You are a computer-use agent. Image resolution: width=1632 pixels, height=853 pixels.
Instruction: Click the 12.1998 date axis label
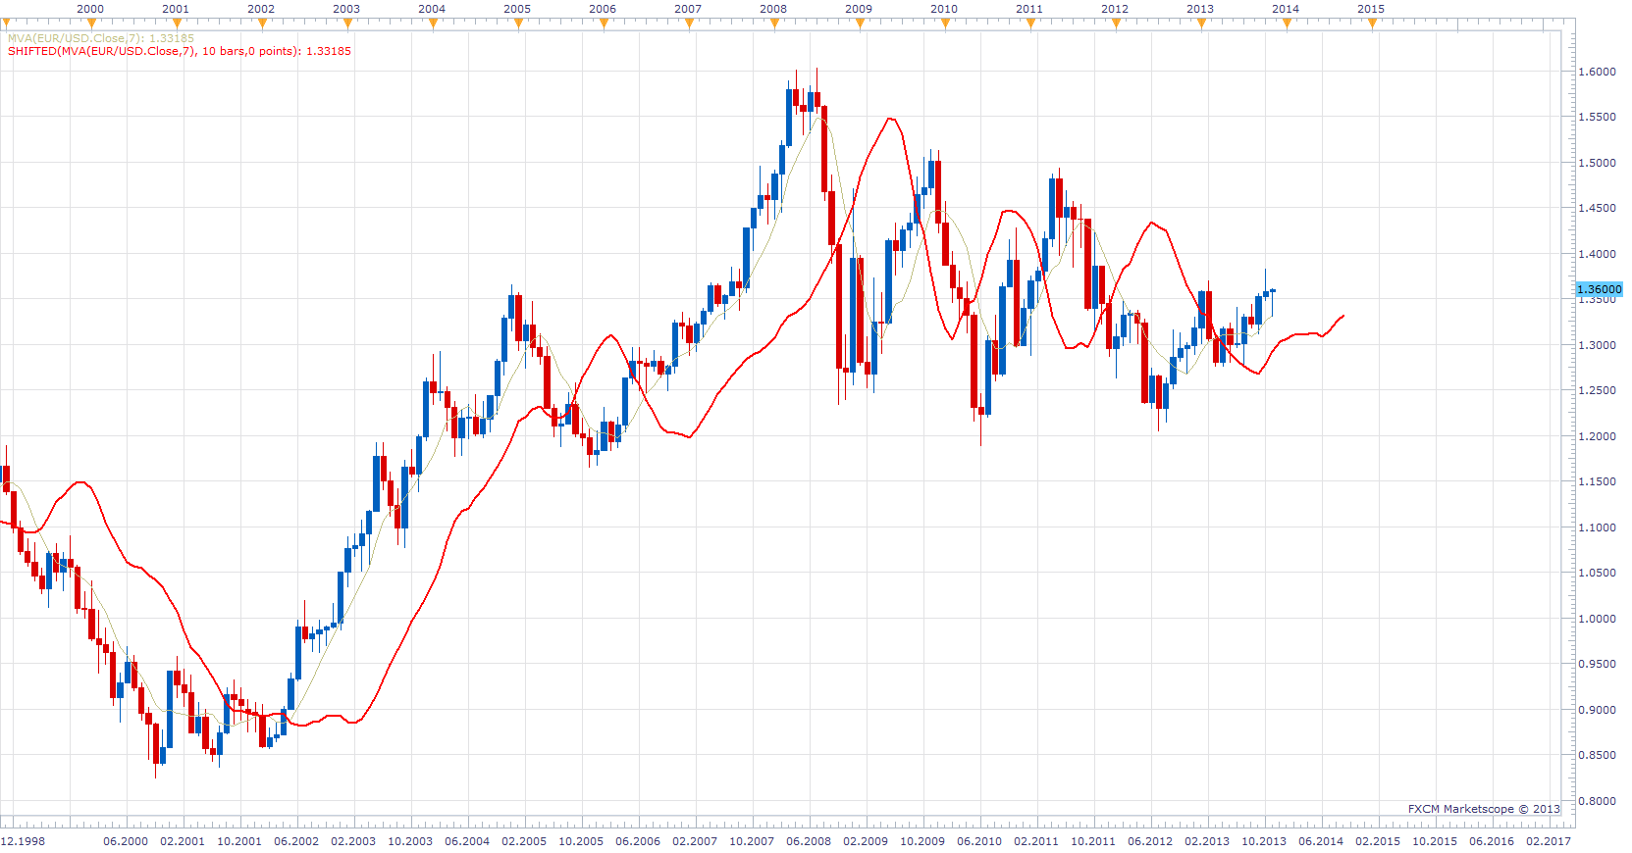(23, 841)
